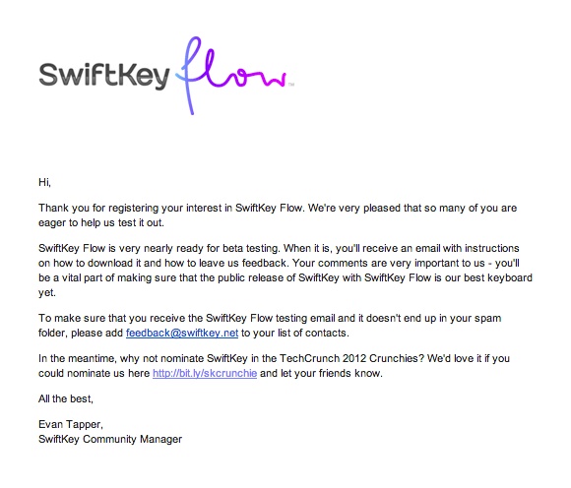Viewport: 571px width, 488px height.
Task: Click the 'Evan Tapper,' signature name
Action: click(71, 425)
